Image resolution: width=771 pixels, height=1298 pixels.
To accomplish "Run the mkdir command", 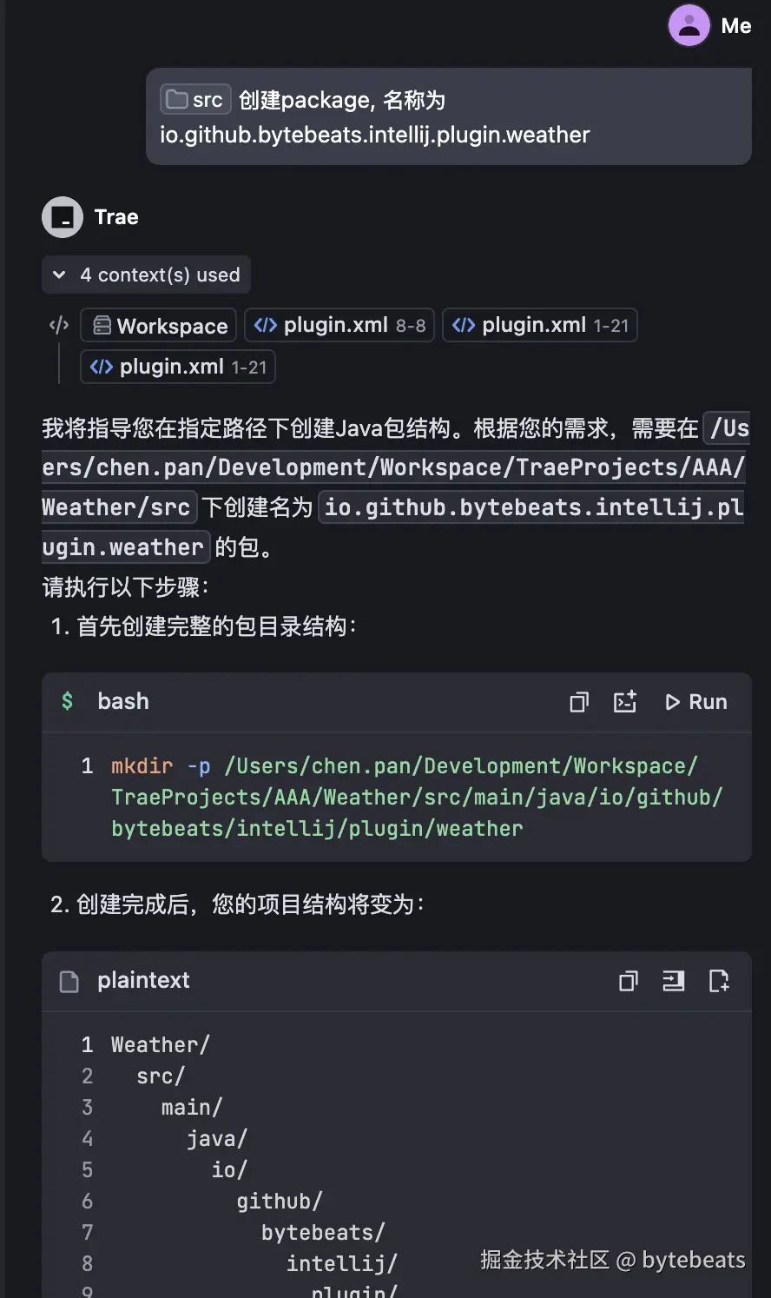I will click(x=695, y=701).
